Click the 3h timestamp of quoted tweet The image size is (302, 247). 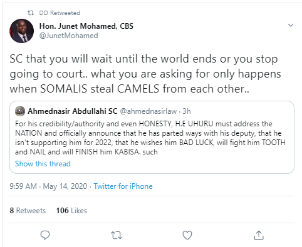coord(187,111)
